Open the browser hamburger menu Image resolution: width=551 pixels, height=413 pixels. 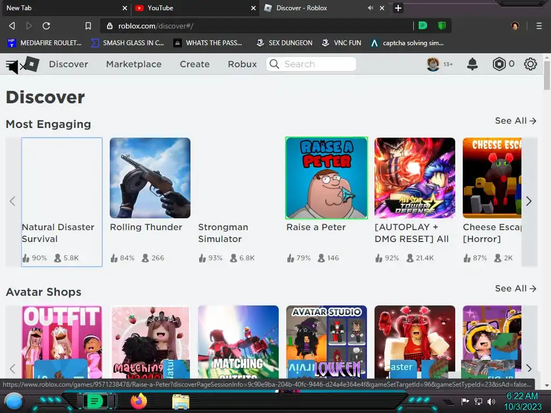[x=539, y=26]
